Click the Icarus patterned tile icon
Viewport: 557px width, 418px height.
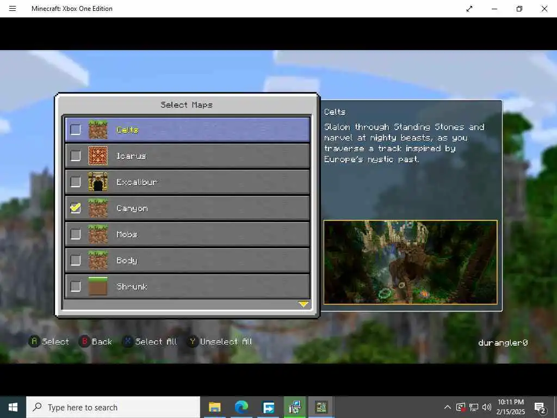point(98,156)
